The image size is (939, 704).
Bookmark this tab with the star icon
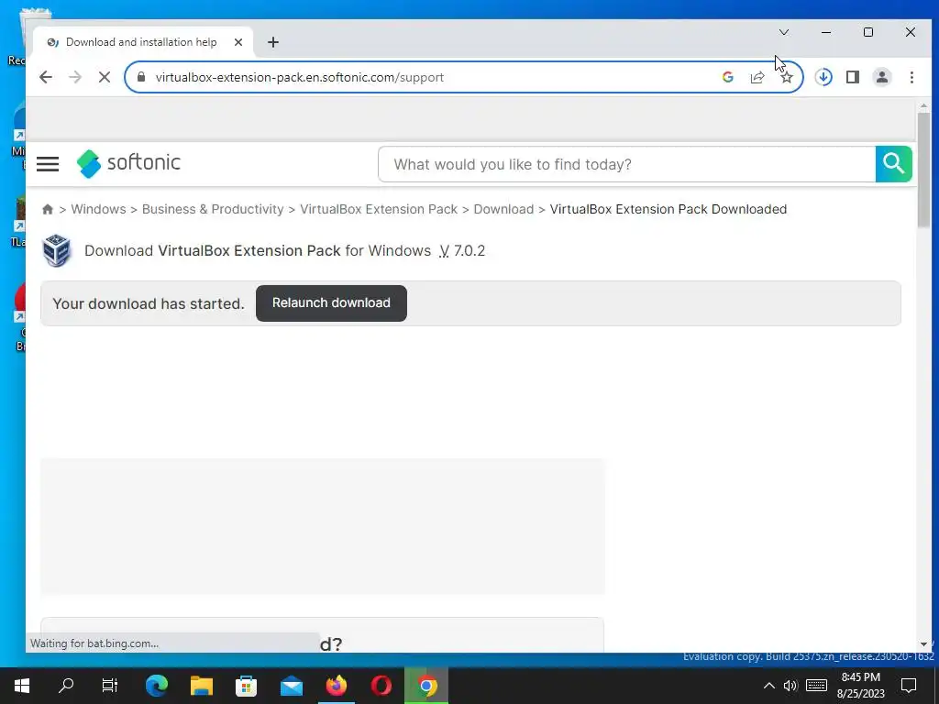coord(786,77)
